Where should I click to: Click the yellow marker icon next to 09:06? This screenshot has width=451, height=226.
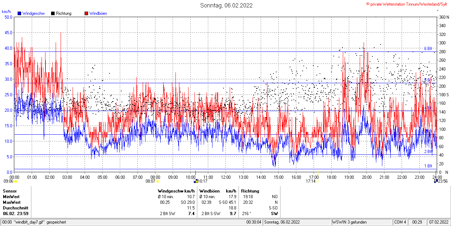pos(16,181)
